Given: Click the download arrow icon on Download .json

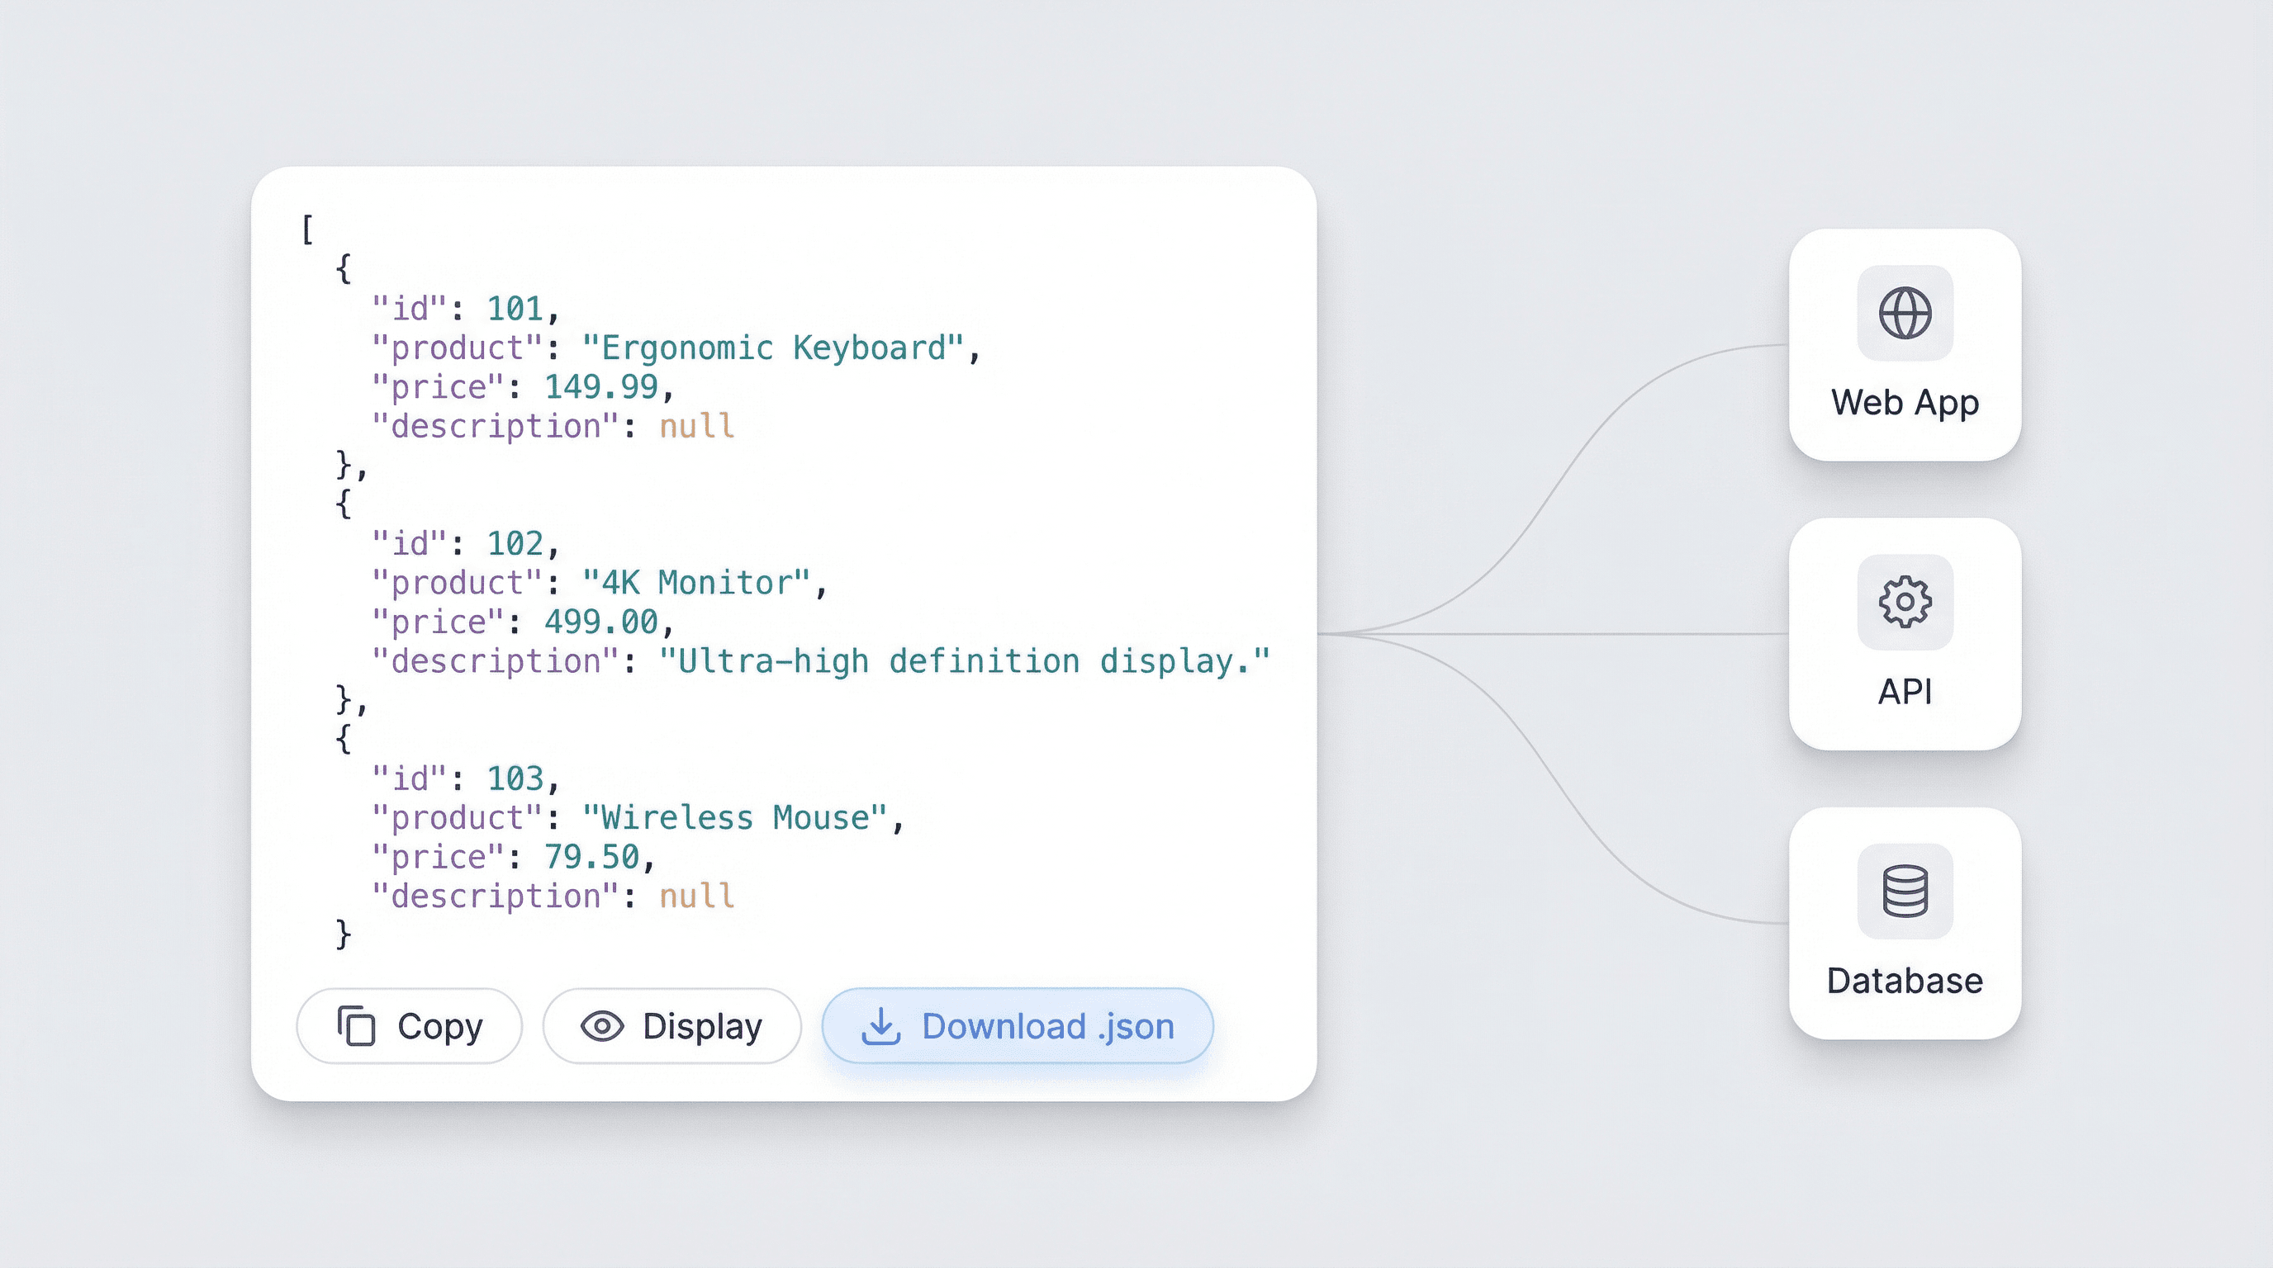Looking at the screenshot, I should tap(881, 1025).
